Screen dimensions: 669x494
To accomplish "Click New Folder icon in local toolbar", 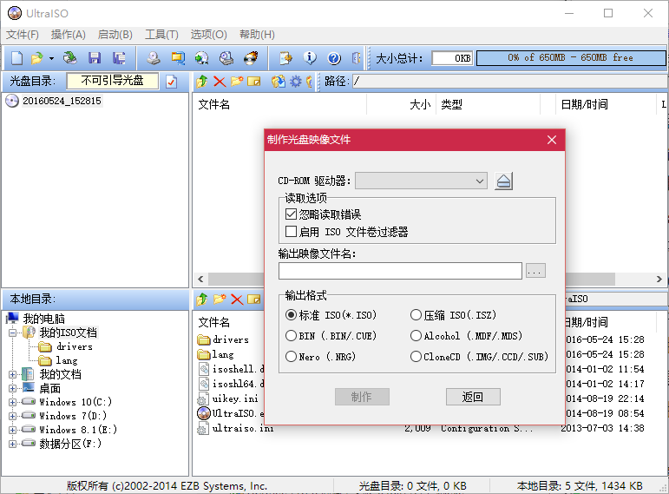I will 220,300.
